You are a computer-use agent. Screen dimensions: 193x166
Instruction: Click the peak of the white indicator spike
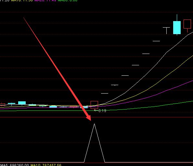pos(94,124)
